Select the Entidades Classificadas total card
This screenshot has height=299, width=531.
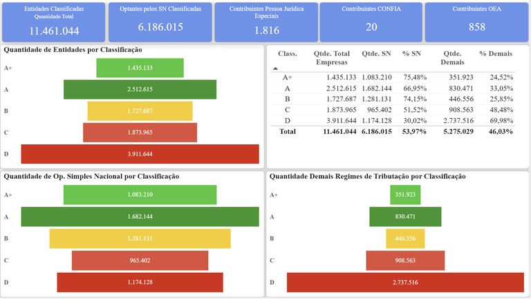click(x=54, y=22)
